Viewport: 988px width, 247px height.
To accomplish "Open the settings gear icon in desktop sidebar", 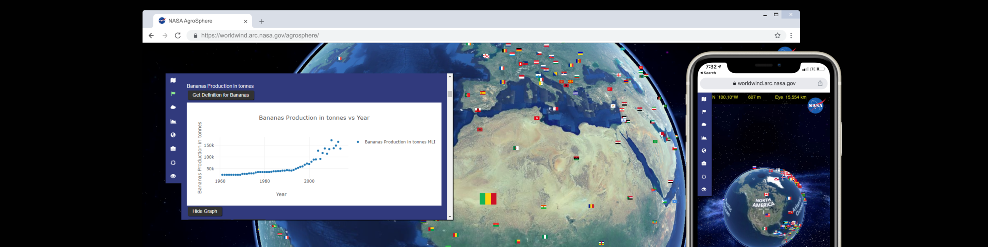I will point(173,162).
